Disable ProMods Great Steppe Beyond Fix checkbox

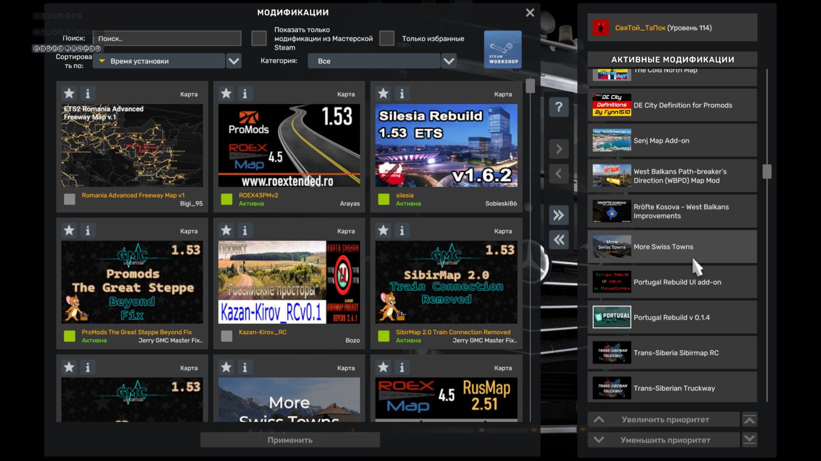coord(69,336)
